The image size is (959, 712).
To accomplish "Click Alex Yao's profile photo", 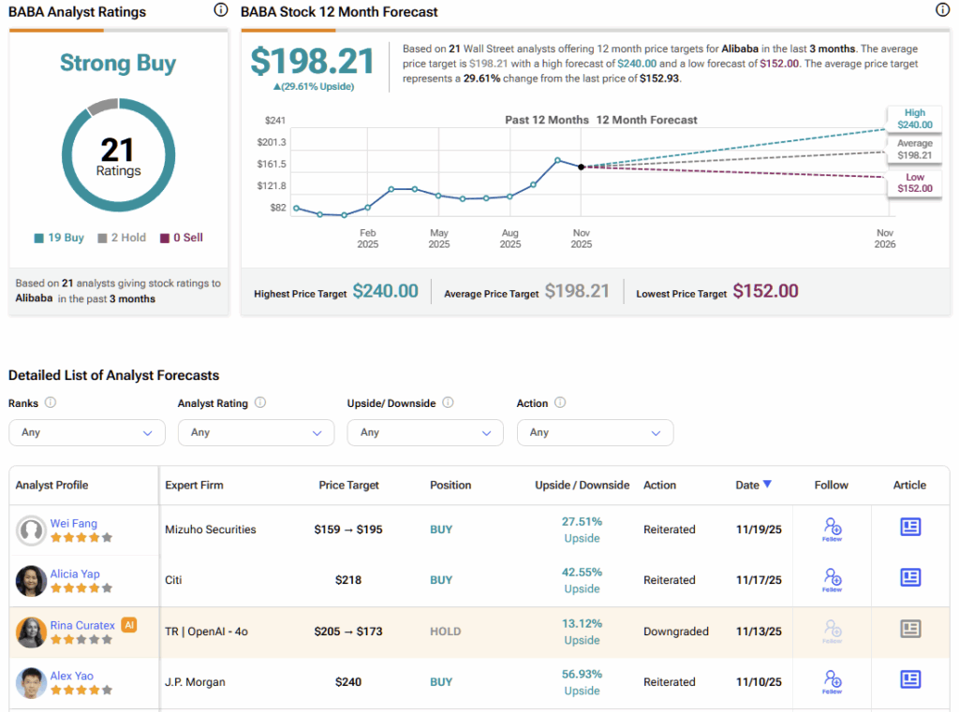I will pos(31,682).
